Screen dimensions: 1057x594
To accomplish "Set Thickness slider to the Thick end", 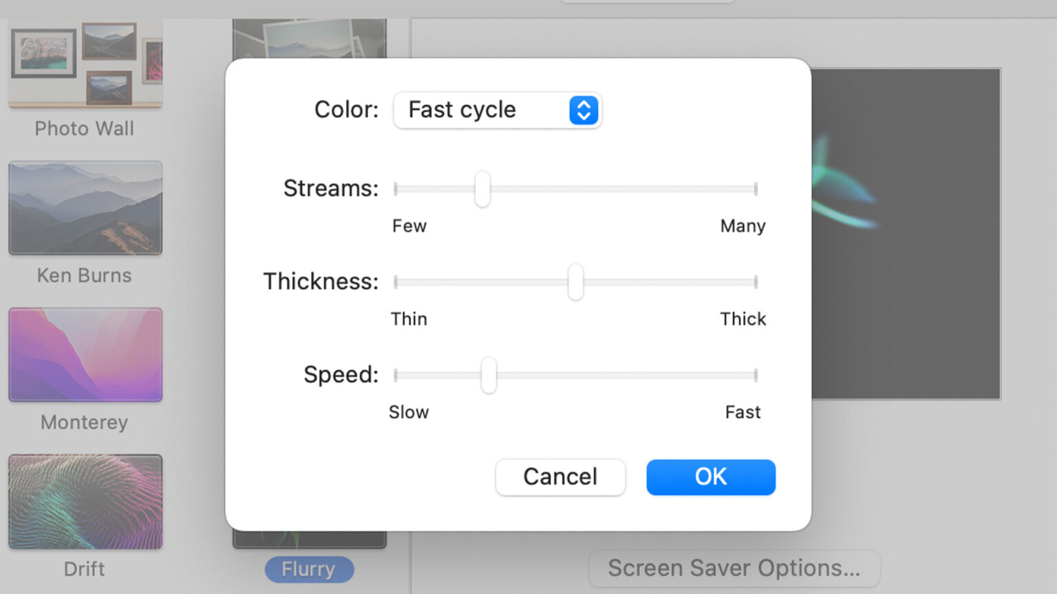I will (x=755, y=282).
